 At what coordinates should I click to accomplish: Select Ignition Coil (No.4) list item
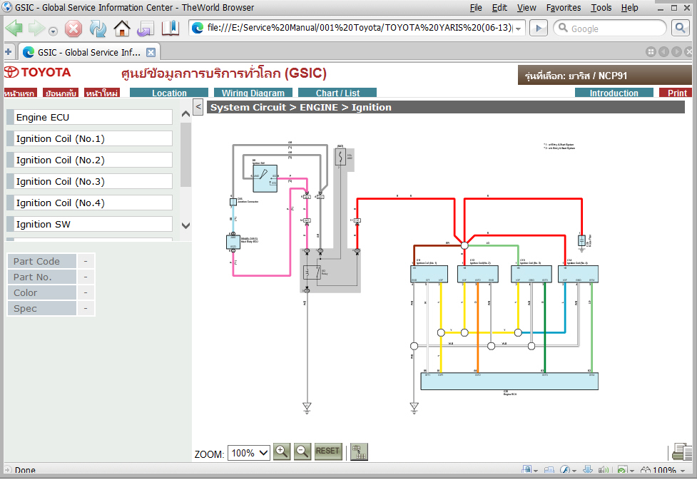coord(89,203)
